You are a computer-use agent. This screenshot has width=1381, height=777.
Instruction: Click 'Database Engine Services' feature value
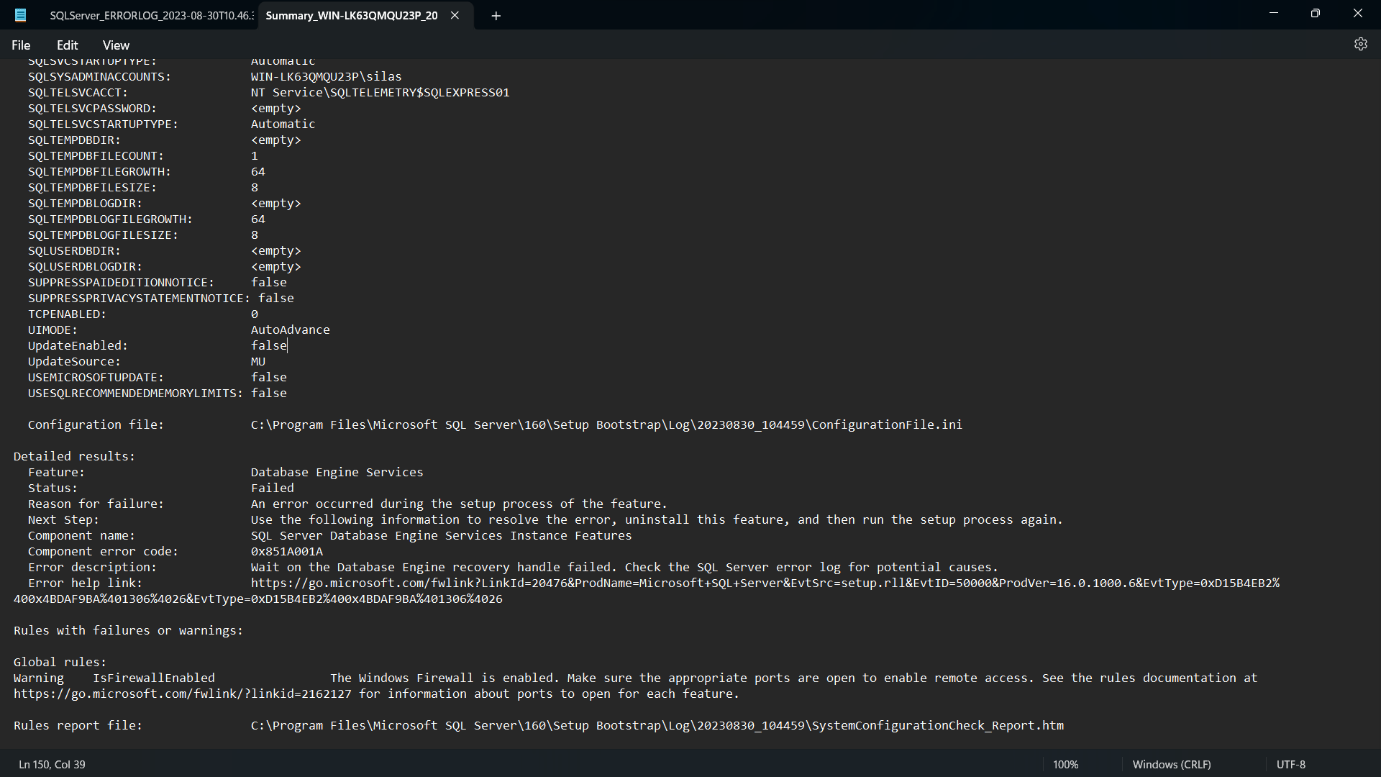(x=337, y=473)
